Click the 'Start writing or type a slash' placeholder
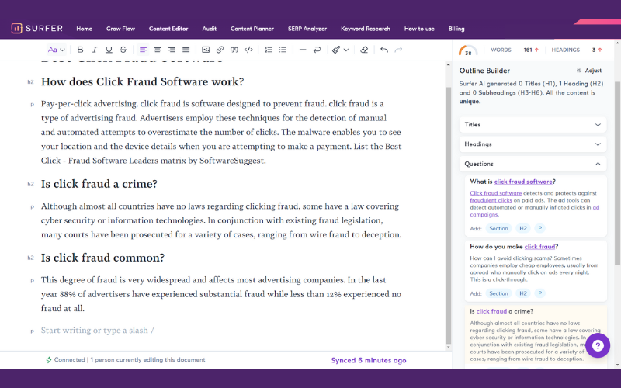 [x=98, y=331]
